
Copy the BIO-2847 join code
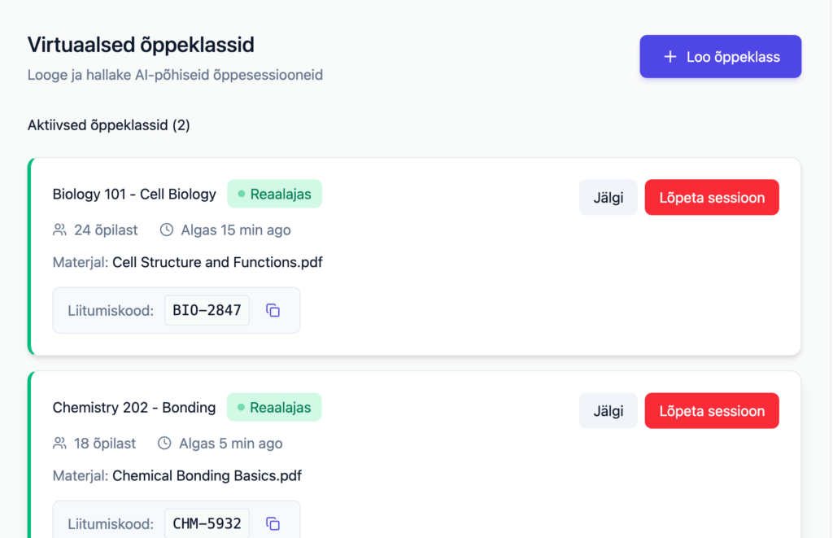273,310
